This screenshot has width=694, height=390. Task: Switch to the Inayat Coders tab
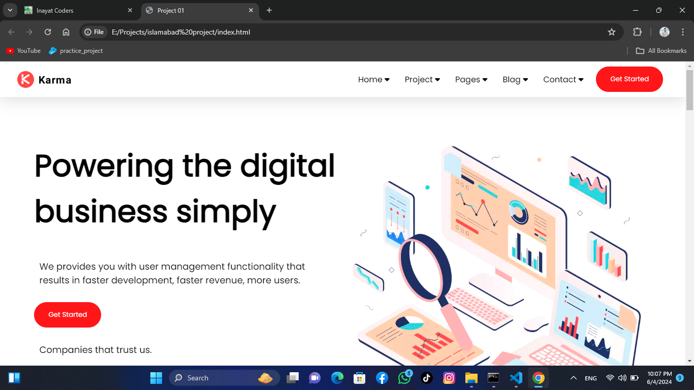pyautogui.click(x=76, y=10)
